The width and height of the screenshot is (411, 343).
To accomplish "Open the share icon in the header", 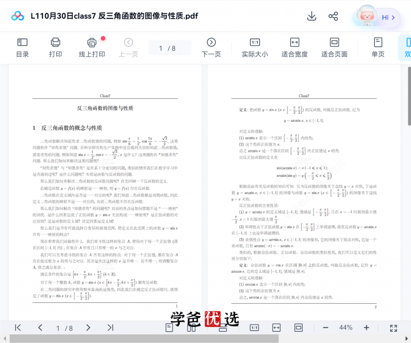I will 333,16.
